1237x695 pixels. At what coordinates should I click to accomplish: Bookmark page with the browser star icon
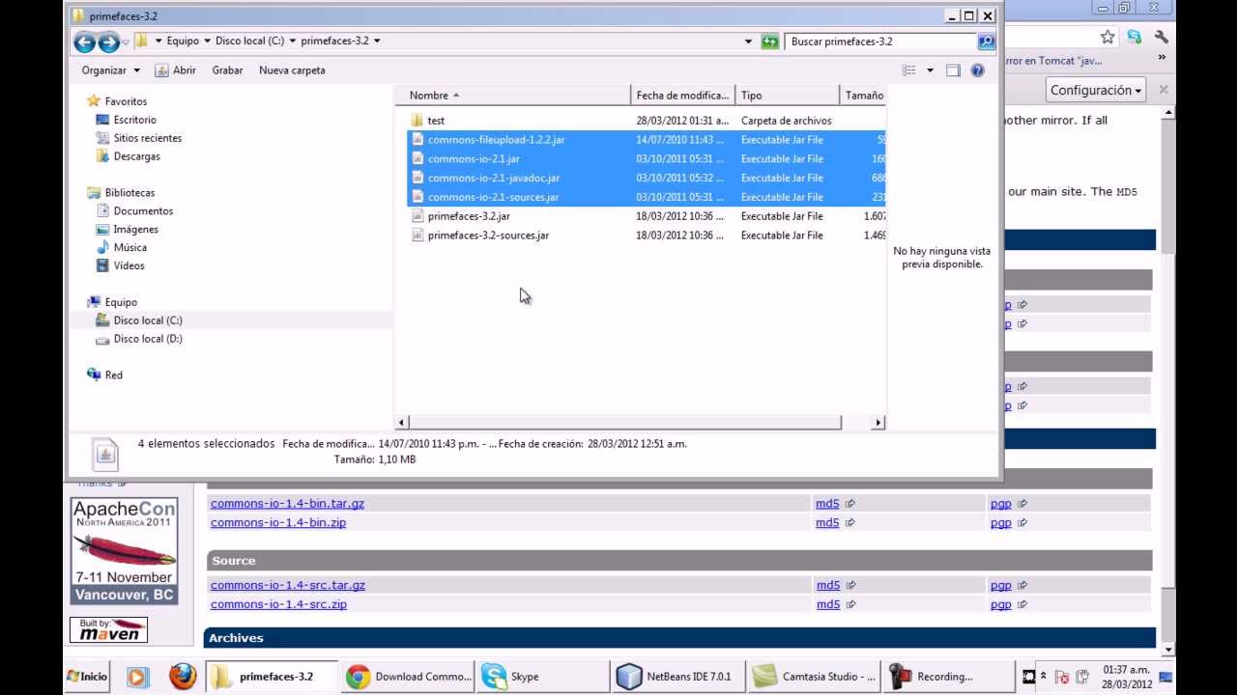(x=1108, y=37)
